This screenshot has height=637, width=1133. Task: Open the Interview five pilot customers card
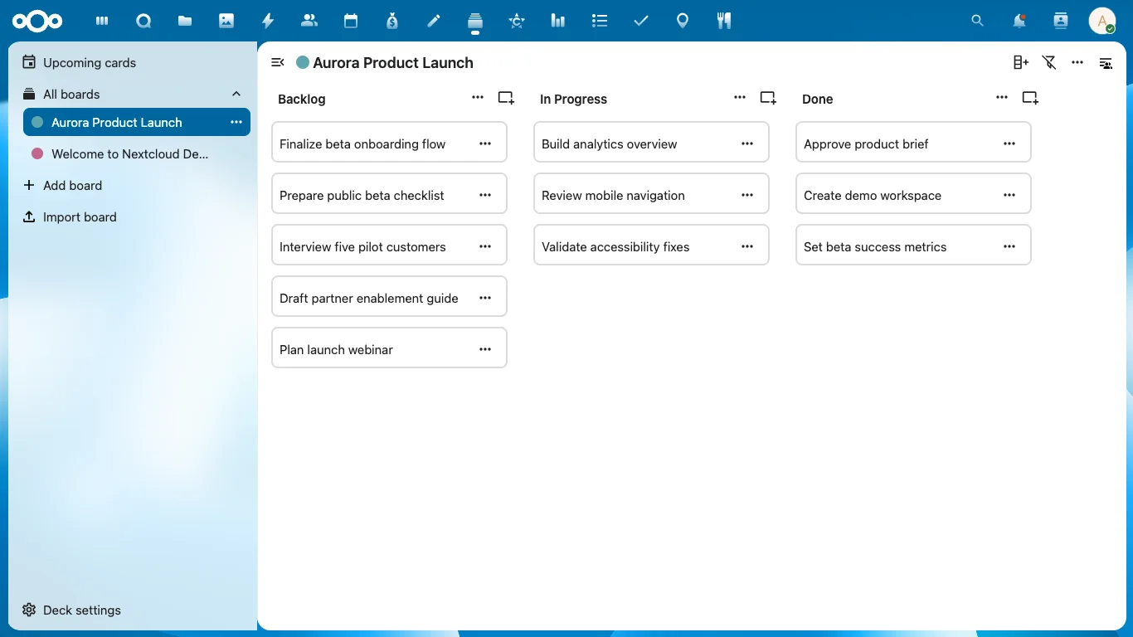coord(389,245)
